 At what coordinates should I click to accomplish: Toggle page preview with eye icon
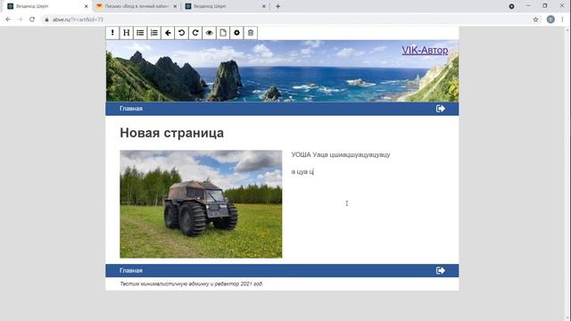pyautogui.click(x=209, y=33)
